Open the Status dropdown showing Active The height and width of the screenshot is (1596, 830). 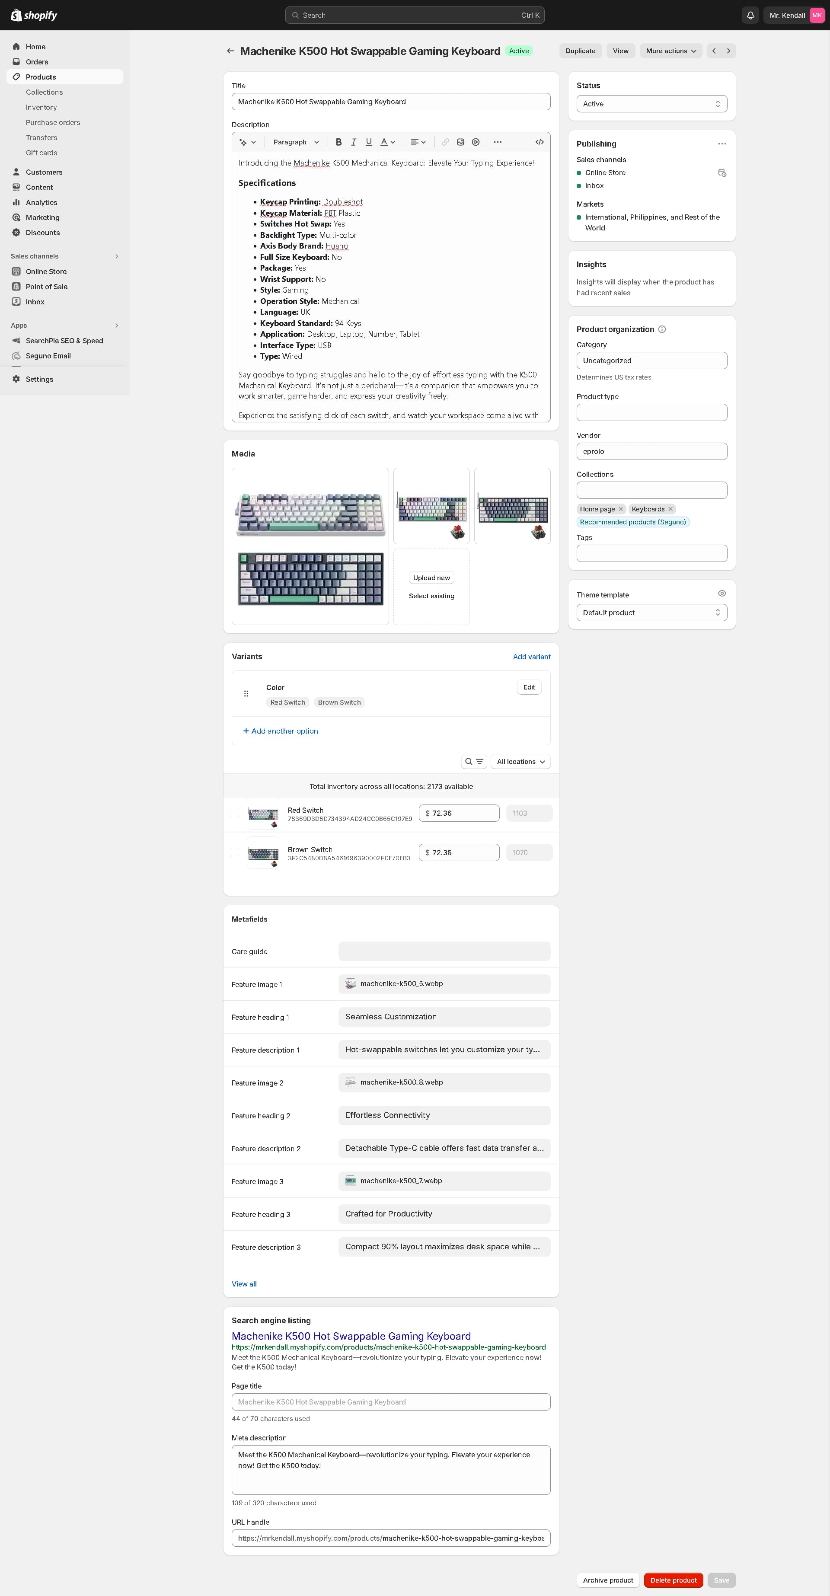(651, 103)
